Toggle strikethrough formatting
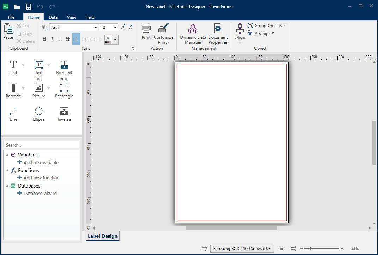This screenshot has width=378, height=255. [x=68, y=39]
